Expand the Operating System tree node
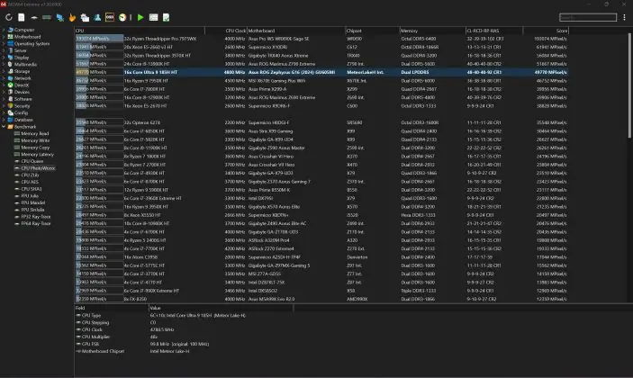The height and width of the screenshot is (378, 633). 4,43
